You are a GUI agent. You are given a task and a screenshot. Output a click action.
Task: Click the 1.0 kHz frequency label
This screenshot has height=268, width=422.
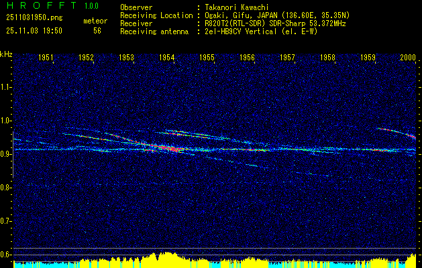pyautogui.click(x=5, y=121)
